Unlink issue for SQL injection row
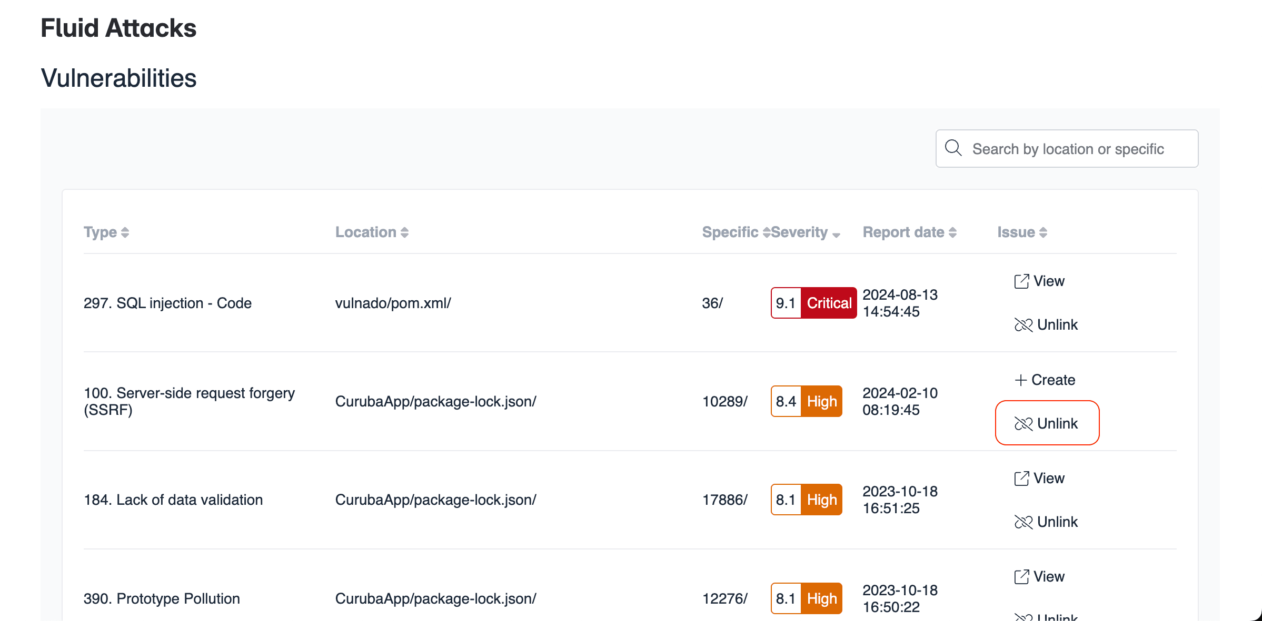 click(x=1046, y=325)
